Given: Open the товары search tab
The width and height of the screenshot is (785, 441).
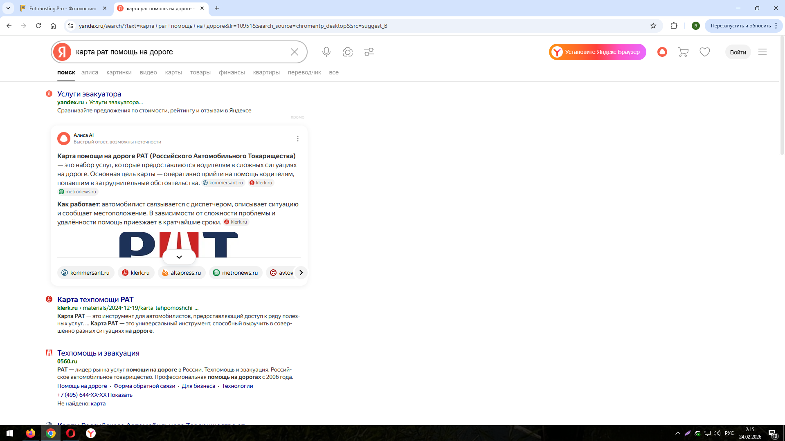Looking at the screenshot, I should [200, 72].
